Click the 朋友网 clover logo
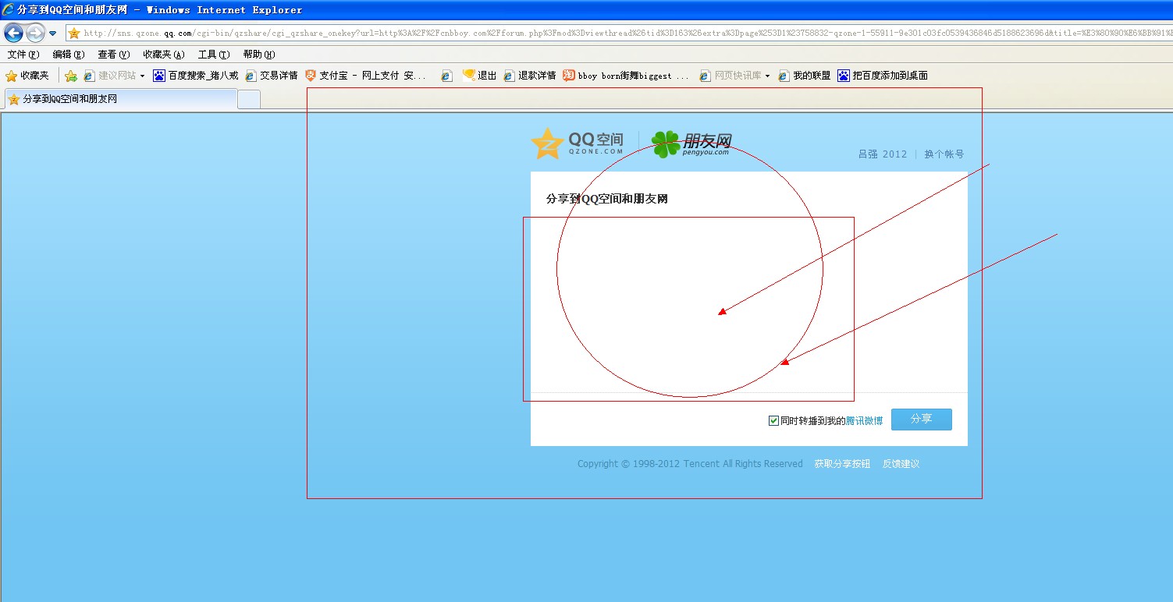Image resolution: width=1173 pixels, height=602 pixels. click(x=666, y=143)
